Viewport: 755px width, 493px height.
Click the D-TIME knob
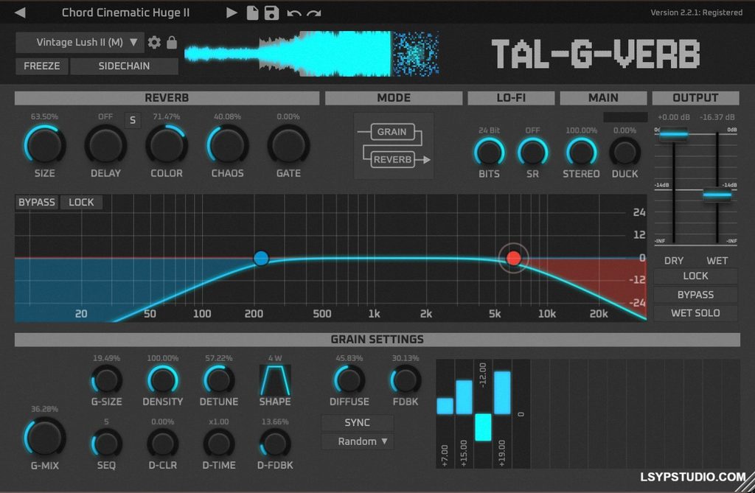pos(218,444)
